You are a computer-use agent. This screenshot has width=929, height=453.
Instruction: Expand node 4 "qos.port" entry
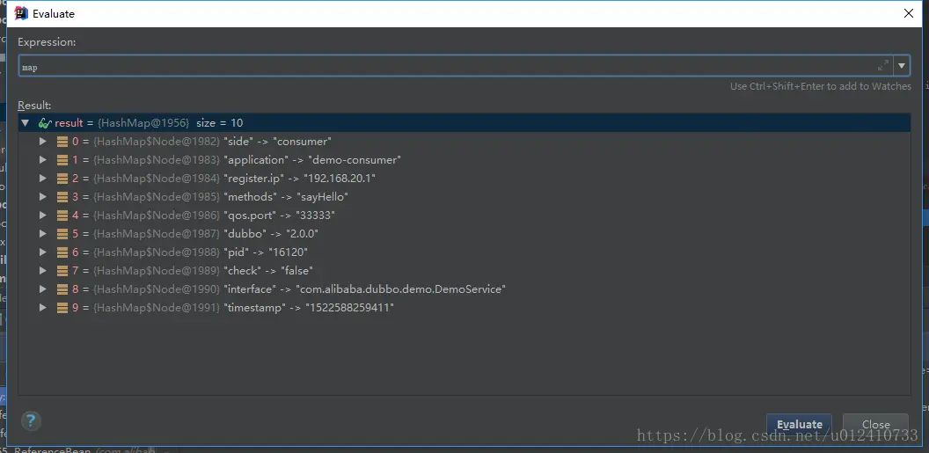[x=42, y=215]
